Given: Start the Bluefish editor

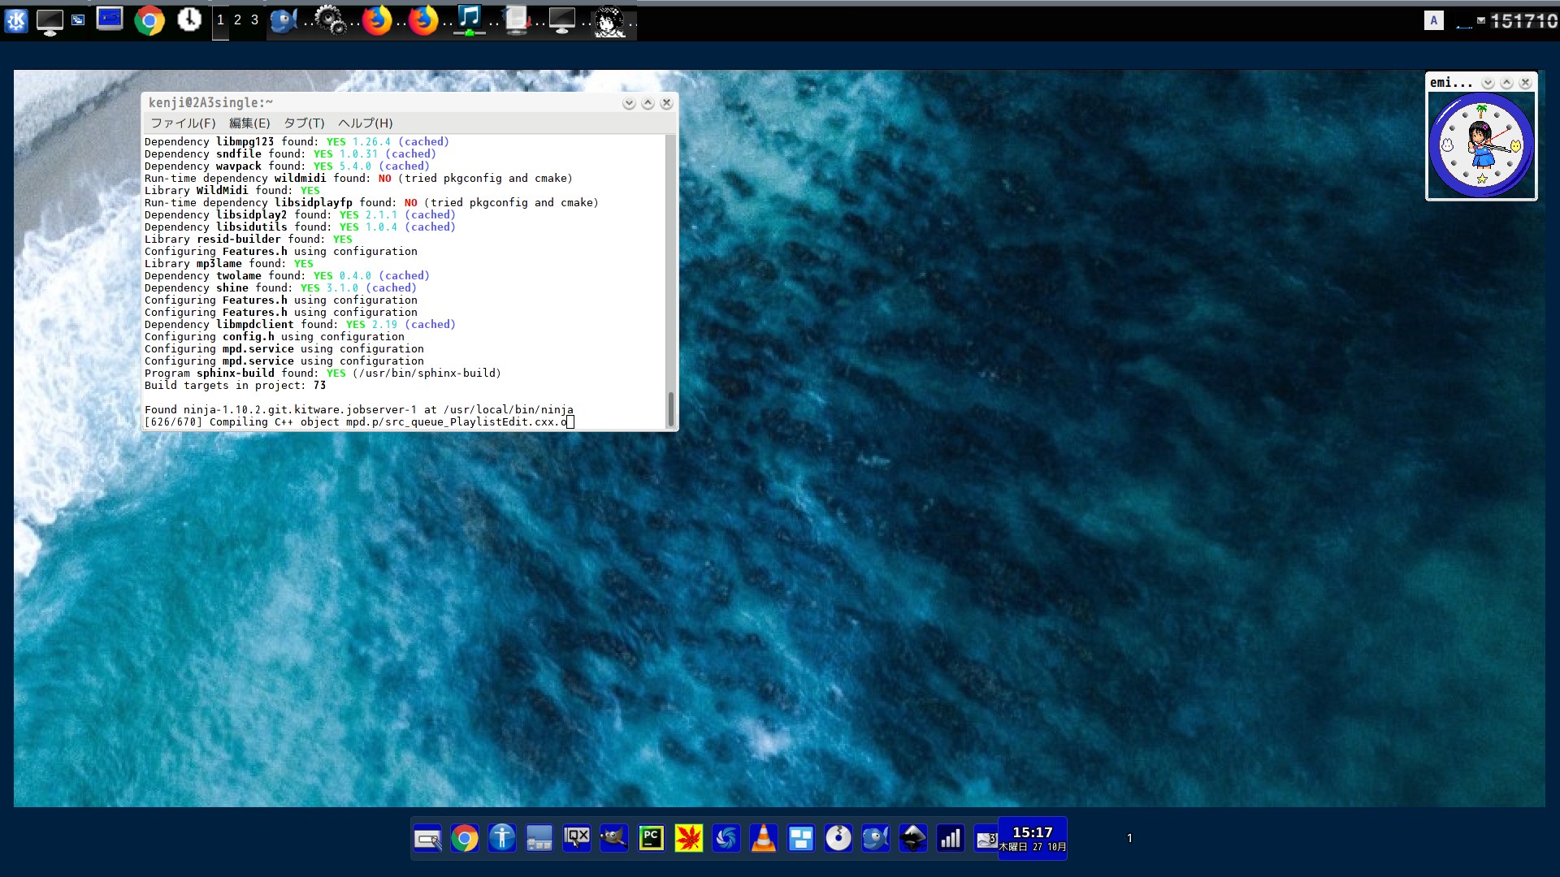Looking at the screenshot, I should pyautogui.click(x=876, y=838).
